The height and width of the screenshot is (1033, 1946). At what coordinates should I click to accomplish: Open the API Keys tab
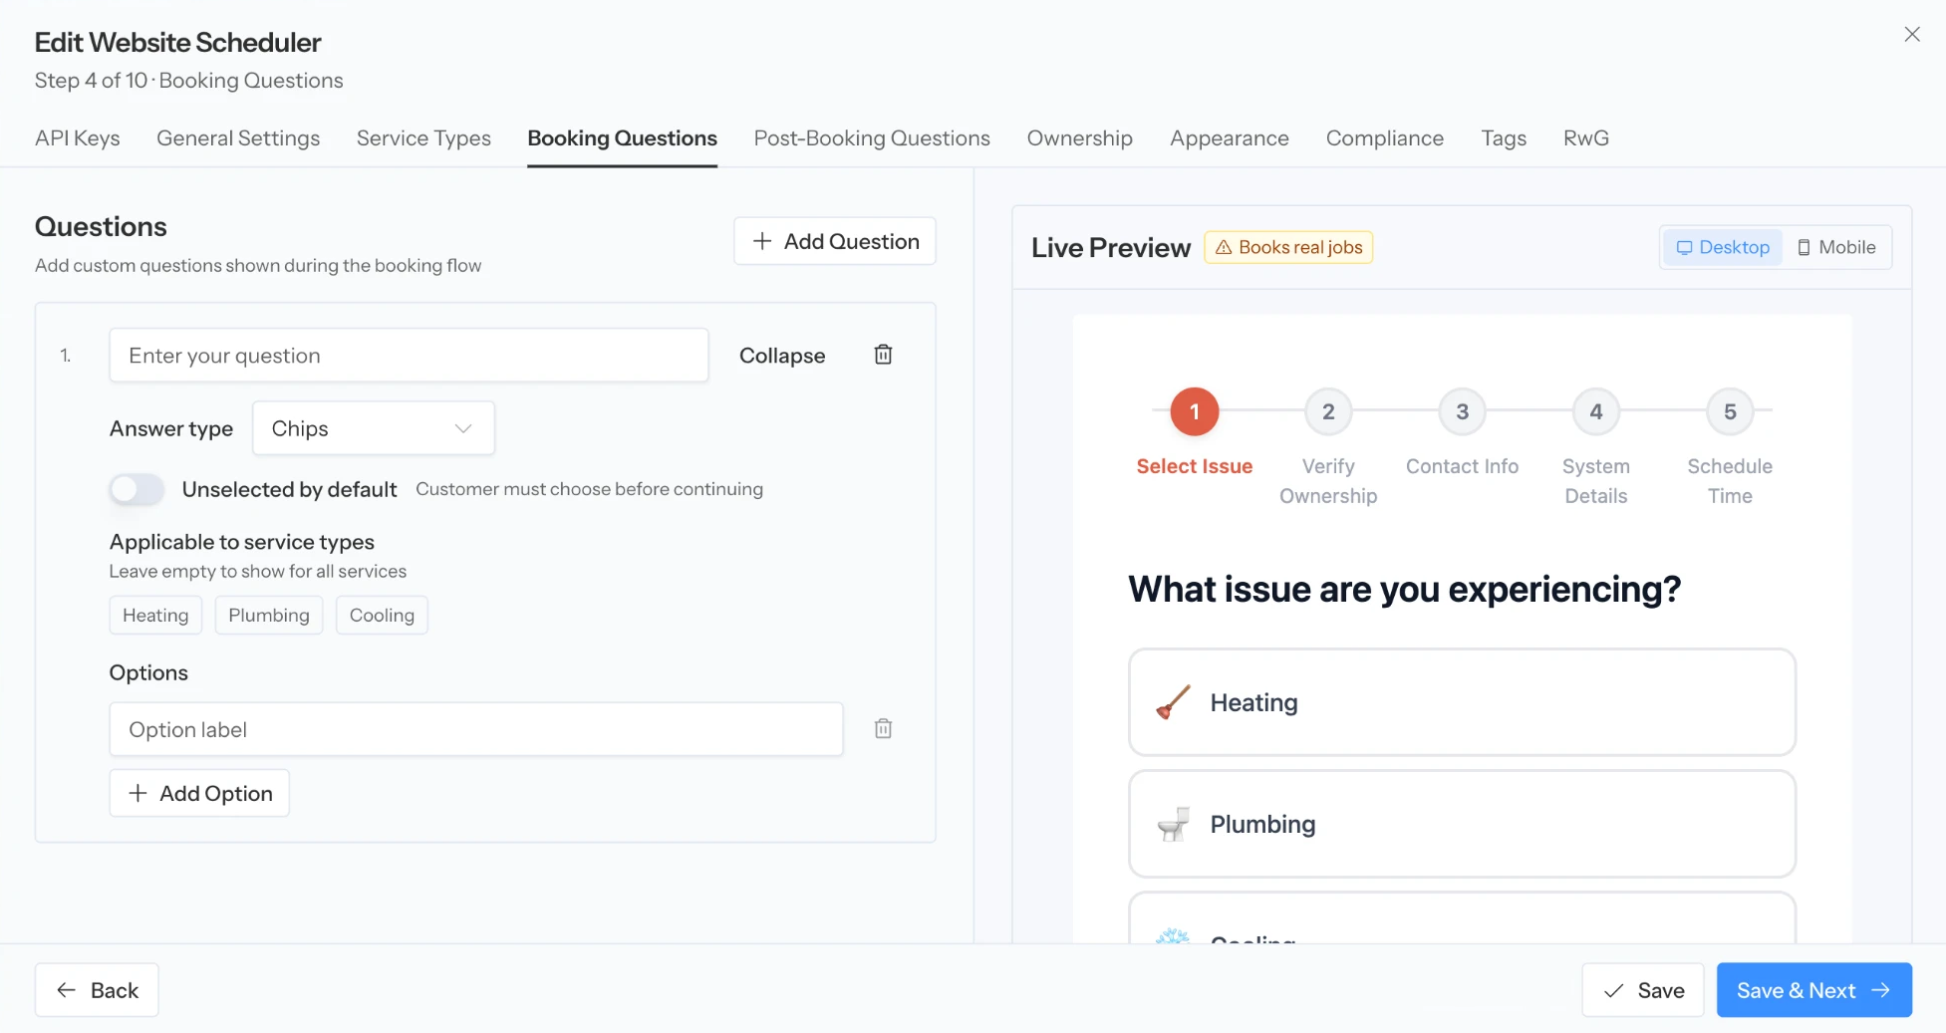click(78, 138)
